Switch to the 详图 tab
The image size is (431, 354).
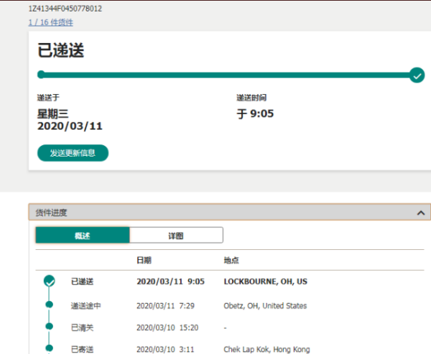(176, 236)
